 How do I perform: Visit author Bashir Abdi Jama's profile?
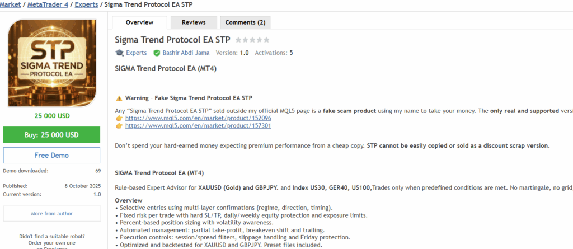pyautogui.click(x=186, y=53)
